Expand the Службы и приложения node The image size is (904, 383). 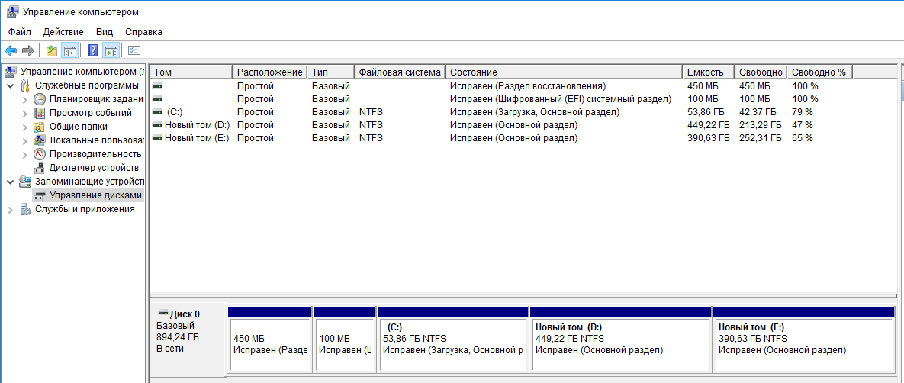11,209
